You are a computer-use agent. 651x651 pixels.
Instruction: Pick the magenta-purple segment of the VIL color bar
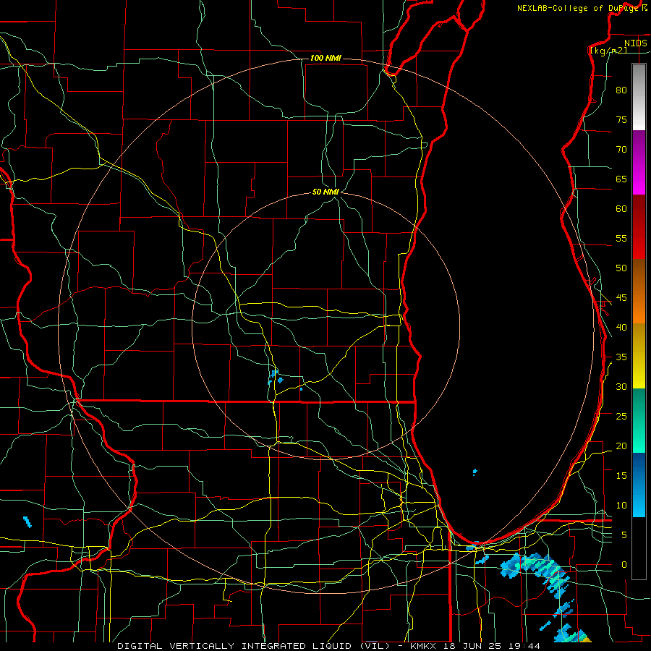pos(639,162)
